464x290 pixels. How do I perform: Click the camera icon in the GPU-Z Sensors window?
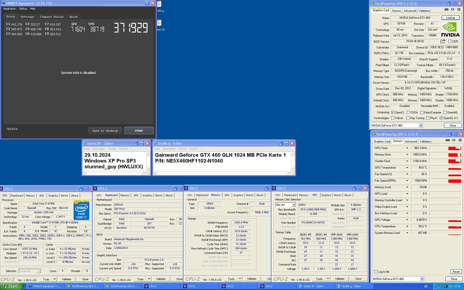point(448,140)
